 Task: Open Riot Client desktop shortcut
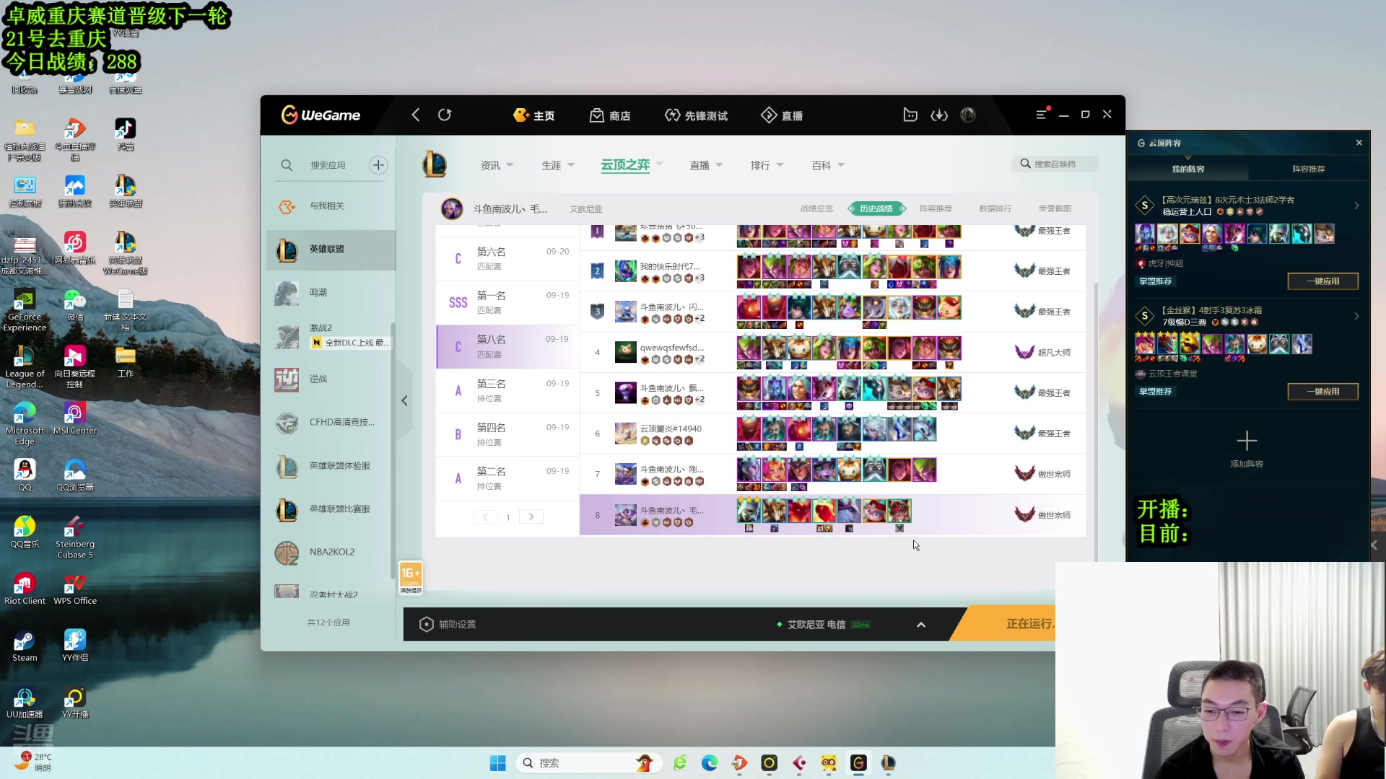25,589
